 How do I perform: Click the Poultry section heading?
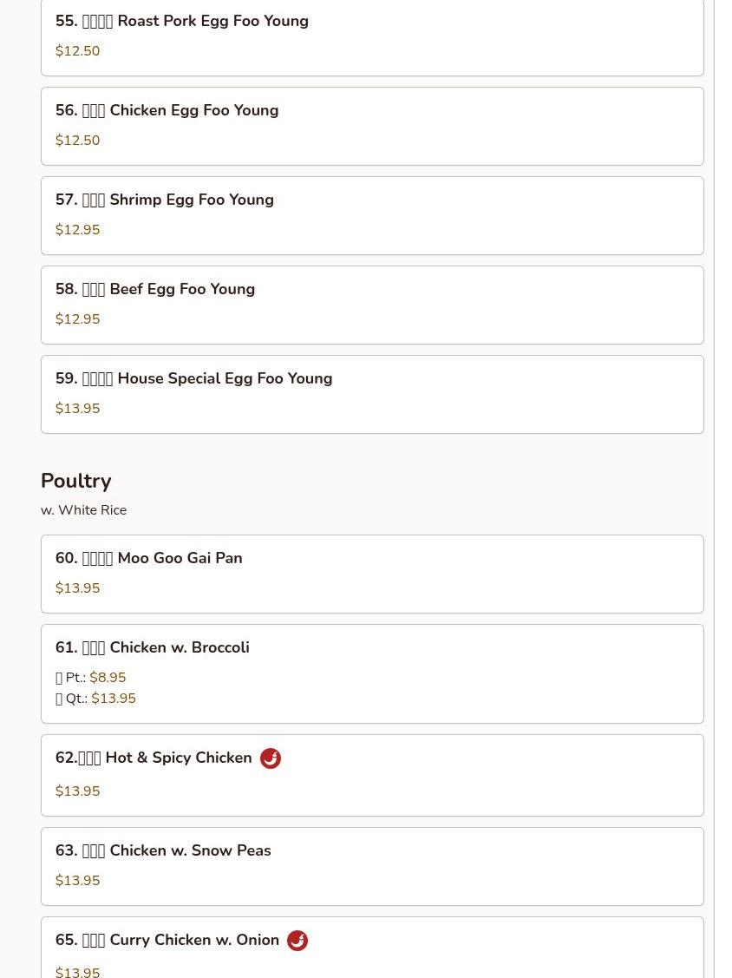[x=76, y=481]
